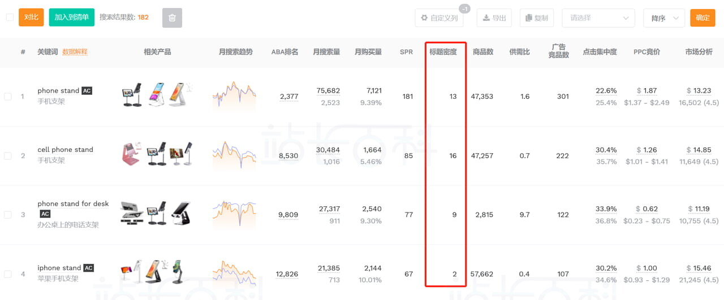Sort by 月搜索量 column header
Viewport: 724px width, 300px height.
point(326,52)
